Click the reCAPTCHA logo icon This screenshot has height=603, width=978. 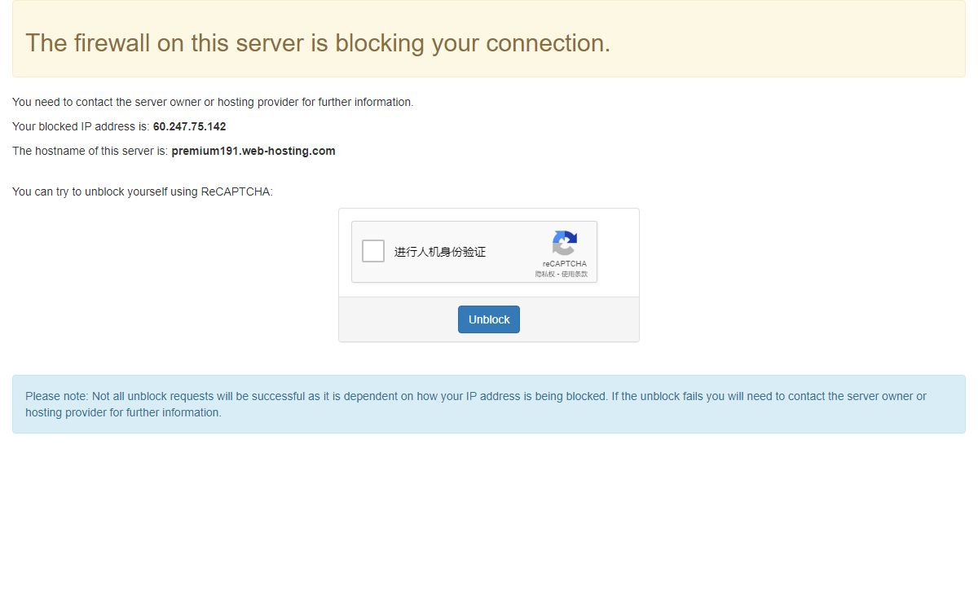[565, 244]
